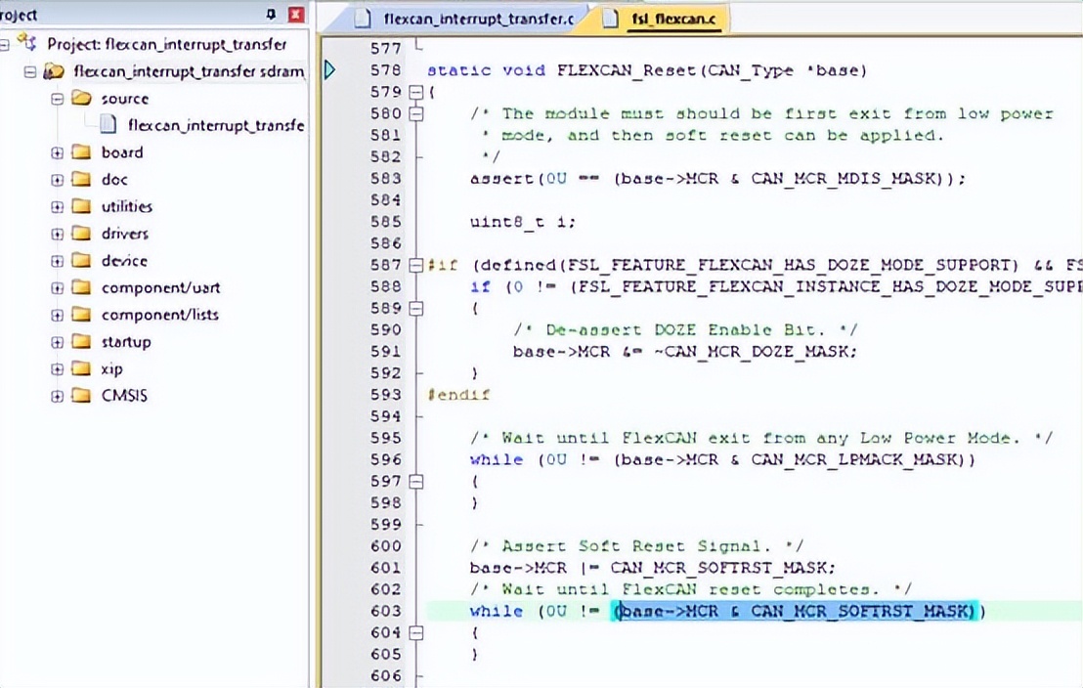
Task: Expand the utilities folder
Action: [58, 206]
